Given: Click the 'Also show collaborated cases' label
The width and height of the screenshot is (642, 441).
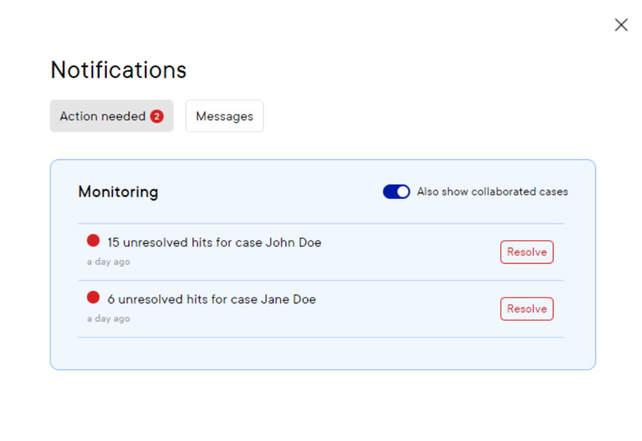Looking at the screenshot, I should click(x=493, y=192).
